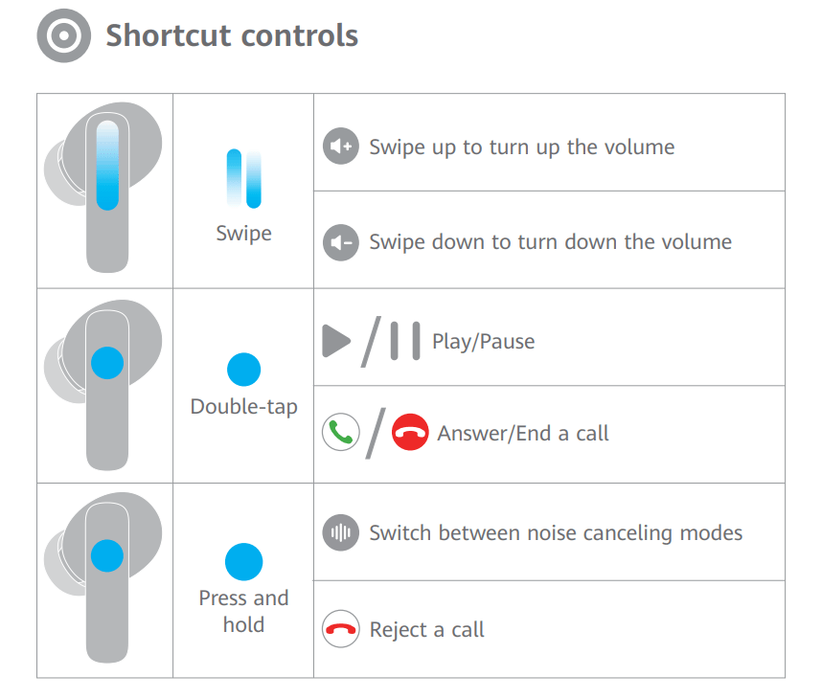Click the gray play triangle icon
The width and height of the screenshot is (822, 699).
tap(336, 341)
